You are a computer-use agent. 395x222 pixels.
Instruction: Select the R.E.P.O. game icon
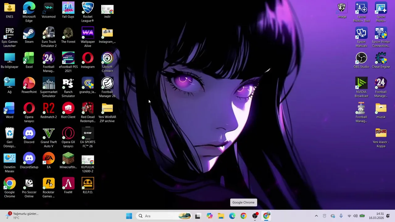point(88,186)
